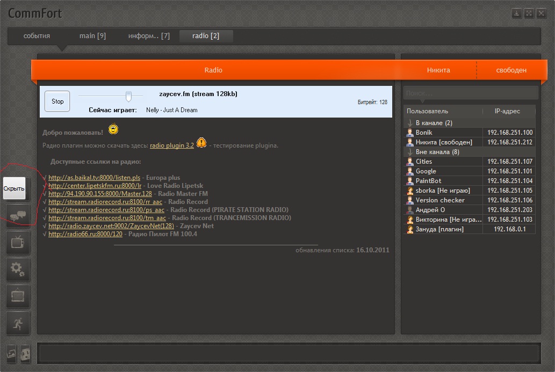Click the antenna TV icon in sidebar

(18, 242)
